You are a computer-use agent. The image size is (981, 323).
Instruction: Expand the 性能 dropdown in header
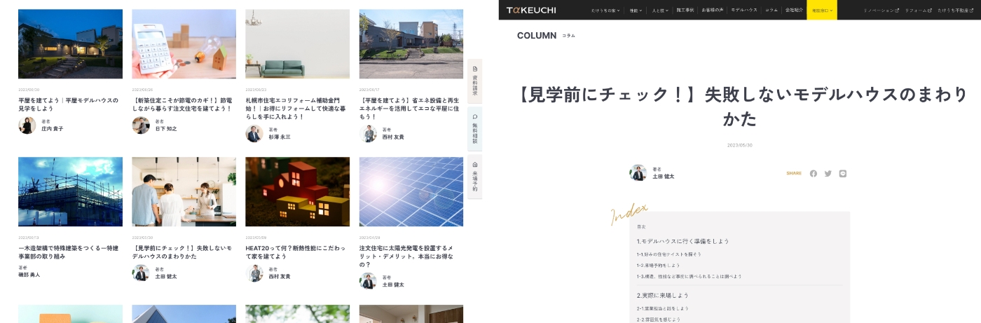click(636, 11)
